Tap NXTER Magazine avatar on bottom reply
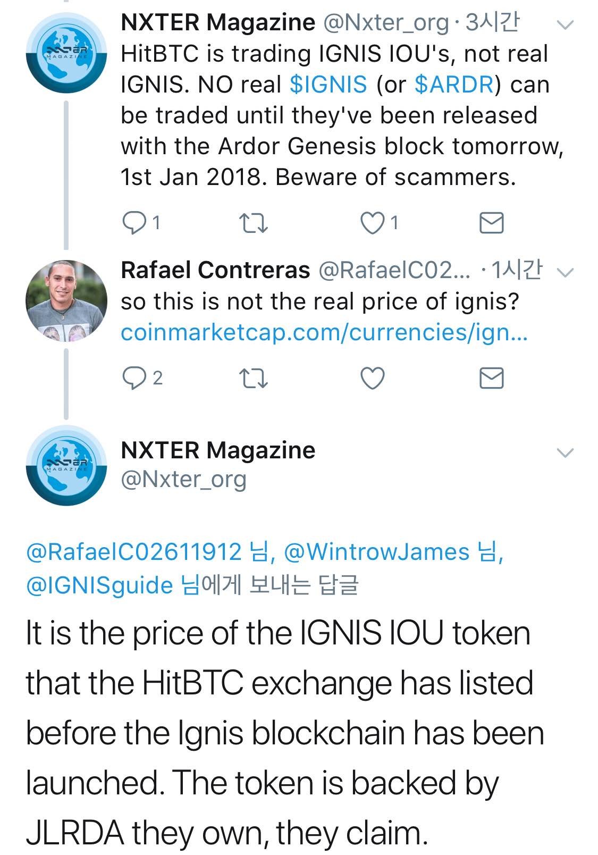The height and width of the screenshot is (855, 598). [66, 465]
